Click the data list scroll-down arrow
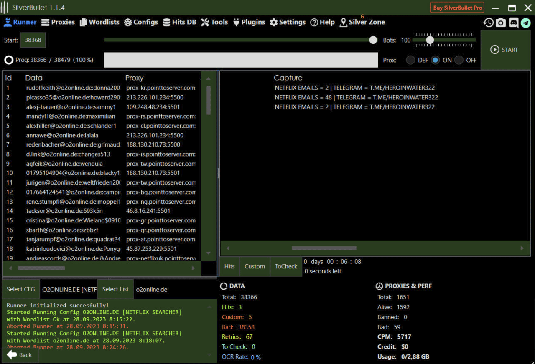This screenshot has width=535, height=364. pos(209,253)
